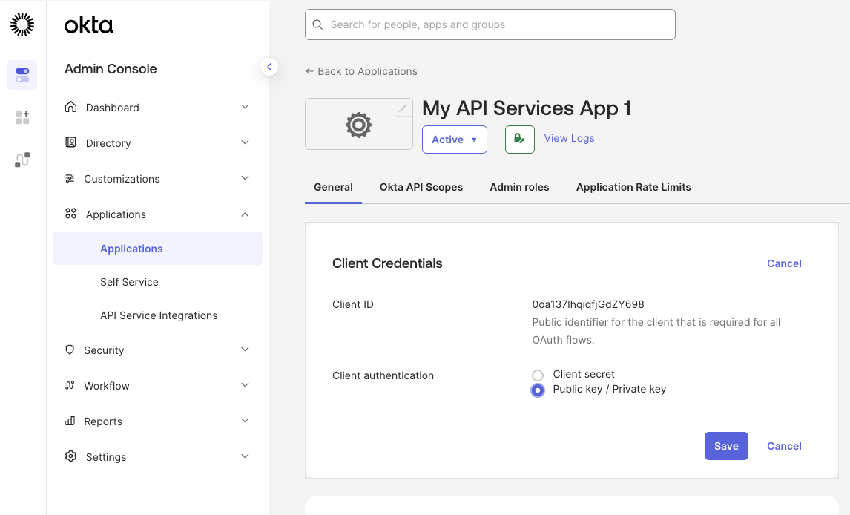Click the back arrow before Back to Applications

[309, 71]
